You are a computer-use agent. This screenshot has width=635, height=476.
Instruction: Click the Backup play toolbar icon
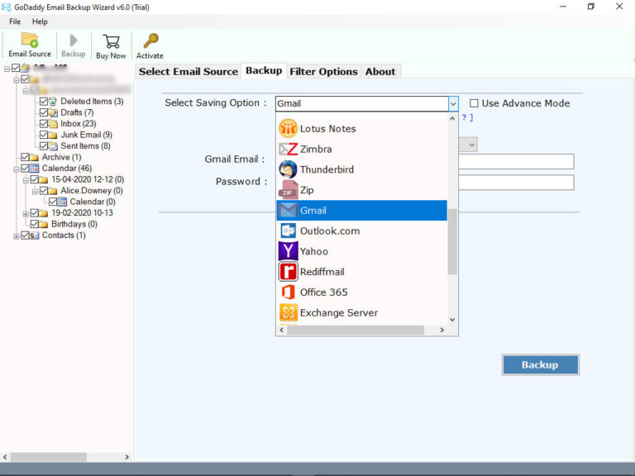click(x=74, y=40)
